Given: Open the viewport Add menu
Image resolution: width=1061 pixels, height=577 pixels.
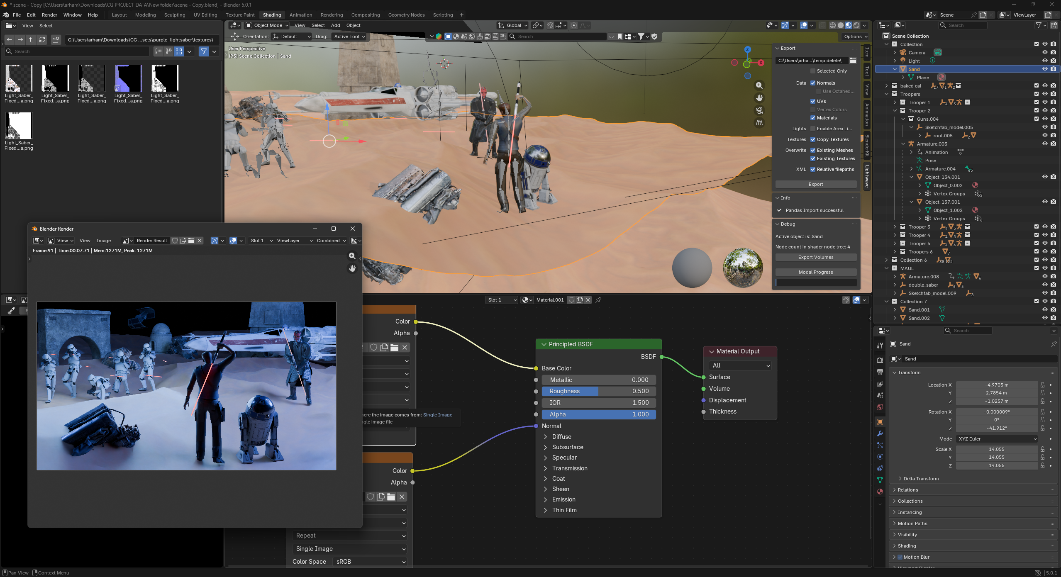Looking at the screenshot, I should [335, 25].
